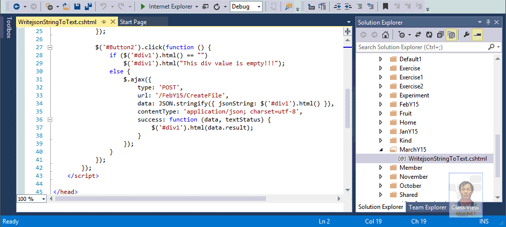This screenshot has height=227, width=506.
Task: Click the search magnifier icon in Solution Explorer
Action: tap(491, 47)
